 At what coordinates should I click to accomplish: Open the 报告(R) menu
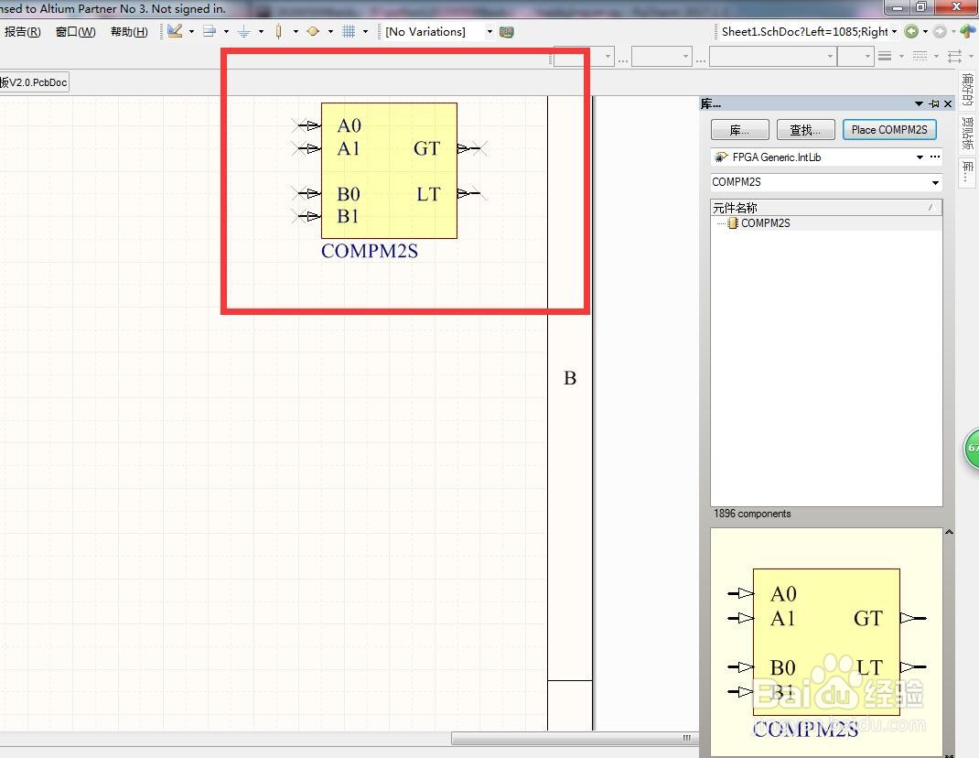click(22, 32)
